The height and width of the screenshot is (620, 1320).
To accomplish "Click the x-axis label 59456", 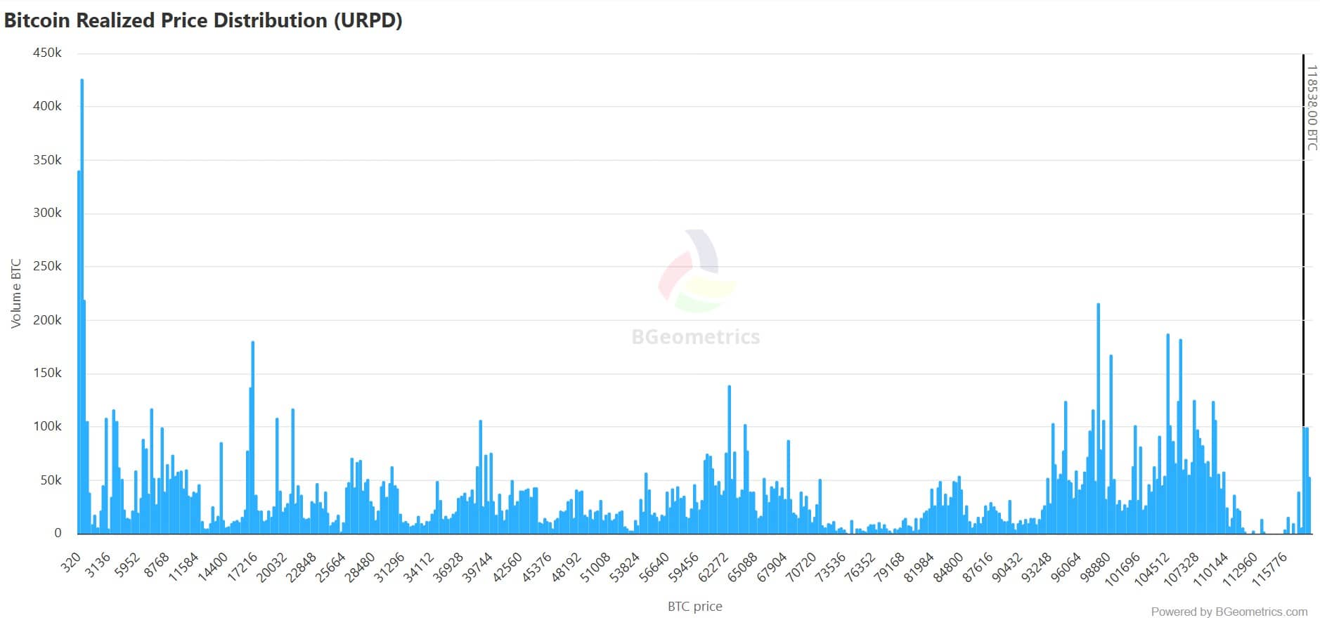I will [682, 567].
